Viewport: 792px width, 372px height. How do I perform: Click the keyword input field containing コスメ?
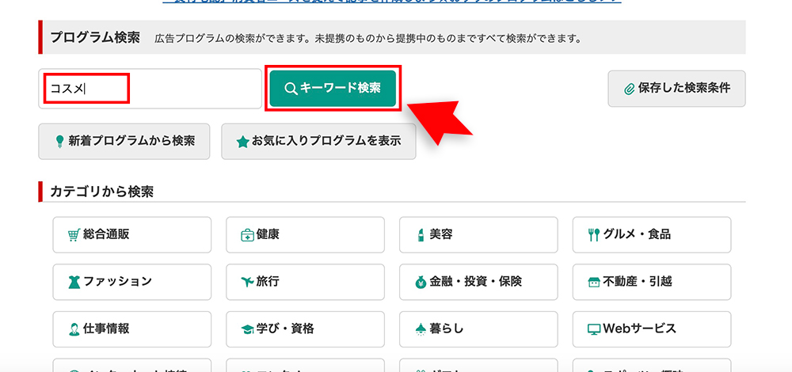150,89
